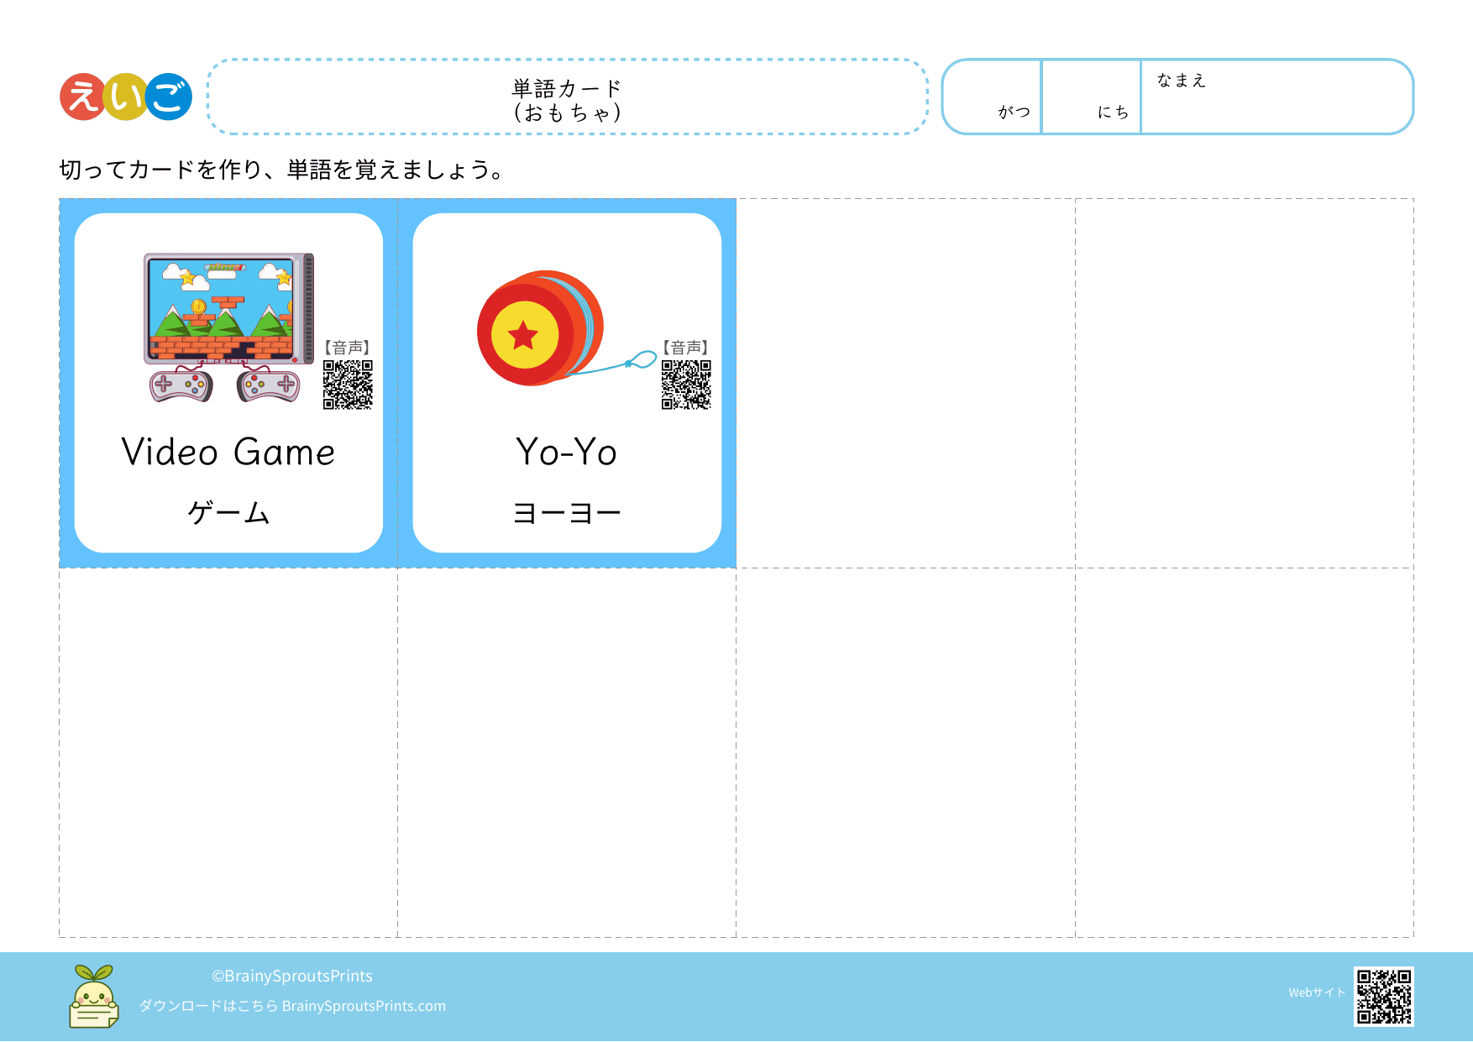Click the sprout mascot in footer

pos(93,997)
